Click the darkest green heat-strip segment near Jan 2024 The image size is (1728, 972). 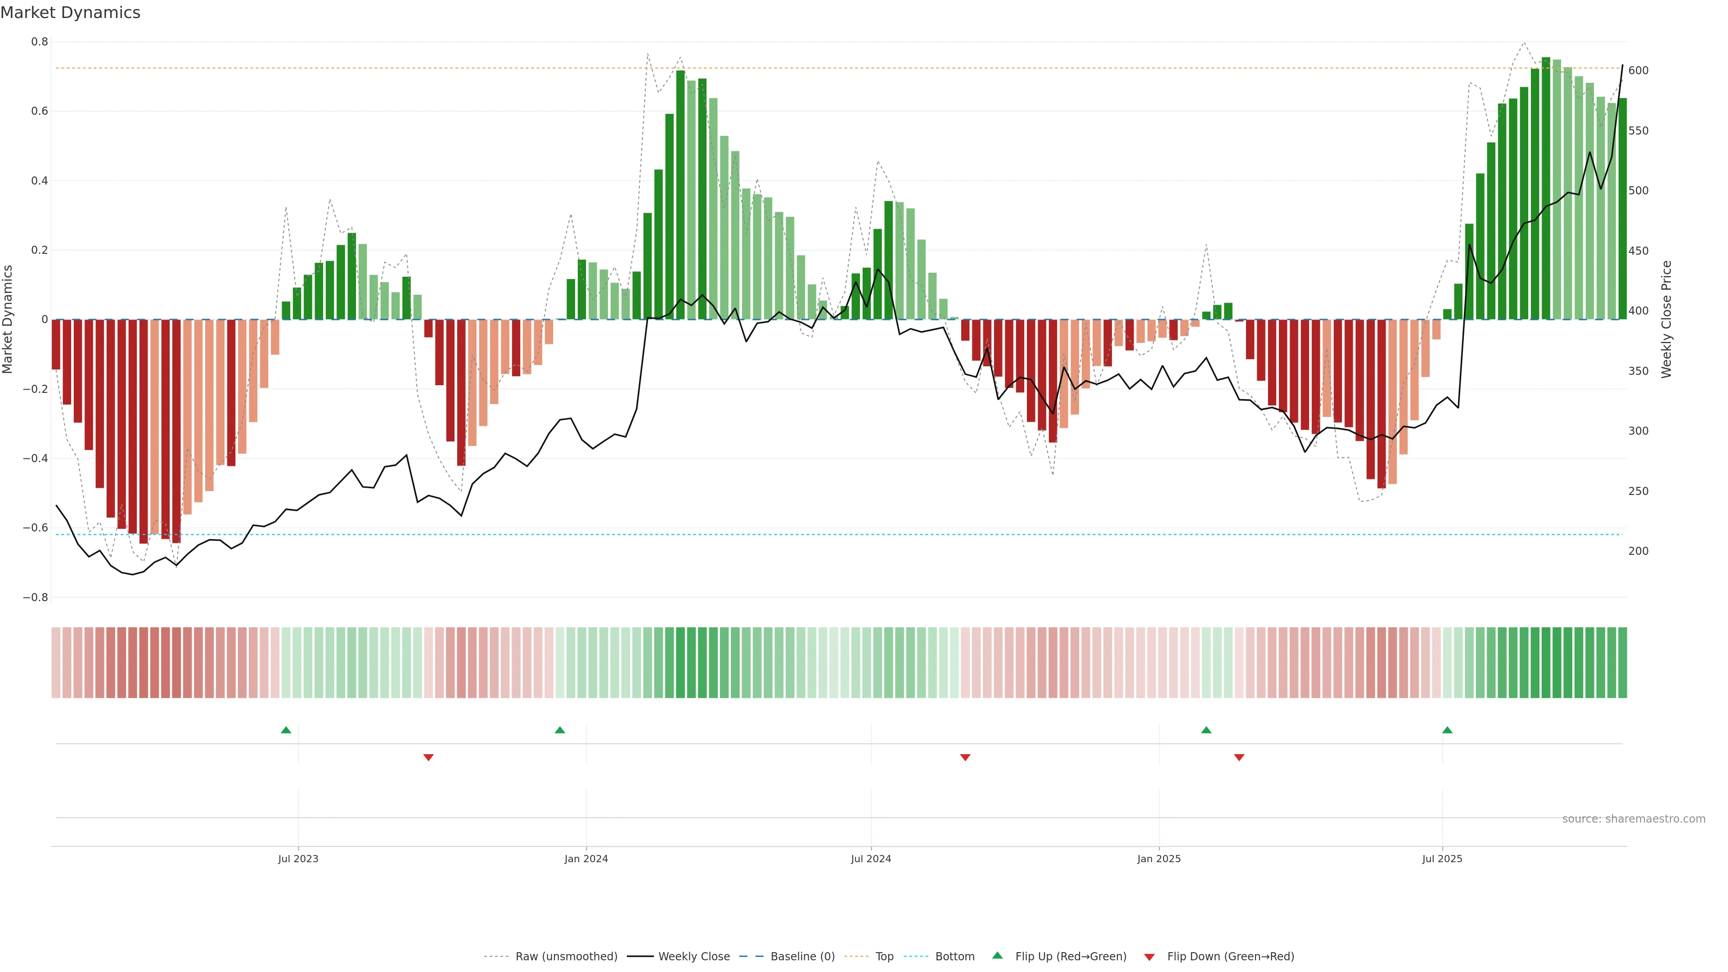click(680, 663)
